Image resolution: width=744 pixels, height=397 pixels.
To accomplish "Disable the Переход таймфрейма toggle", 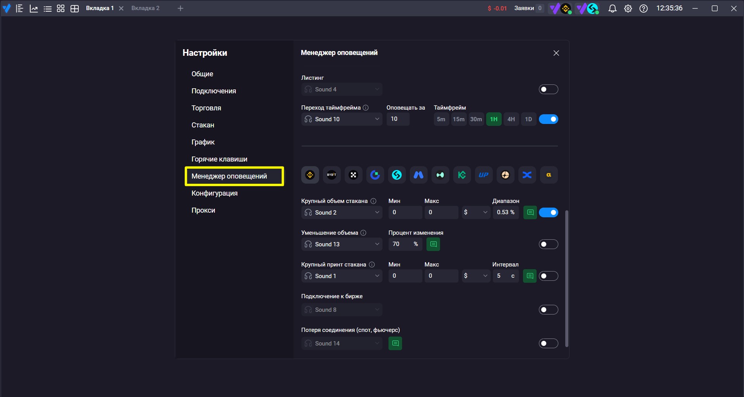I will [549, 119].
